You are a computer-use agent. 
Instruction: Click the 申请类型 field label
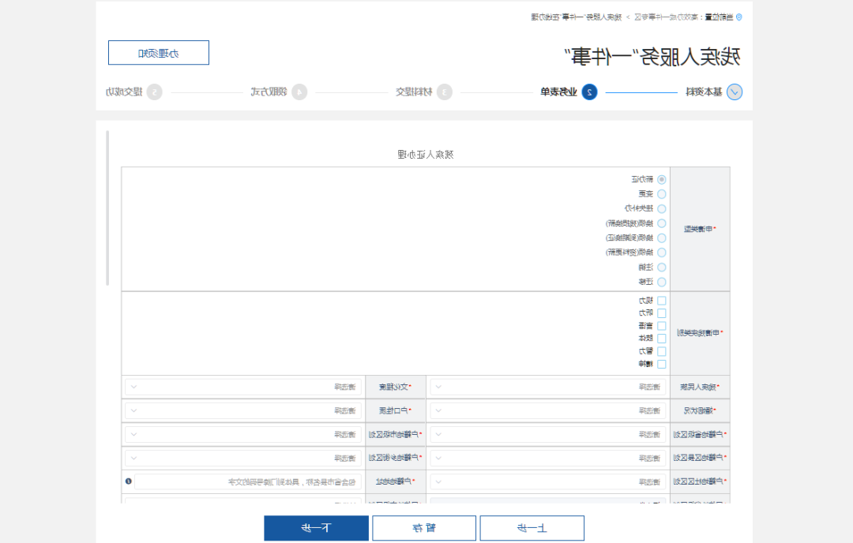point(700,229)
